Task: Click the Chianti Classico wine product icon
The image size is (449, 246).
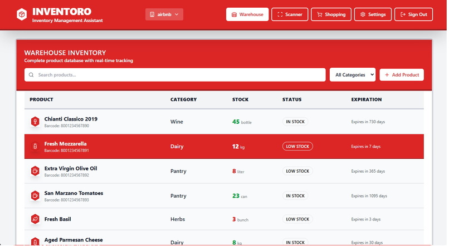Action: 35,122
